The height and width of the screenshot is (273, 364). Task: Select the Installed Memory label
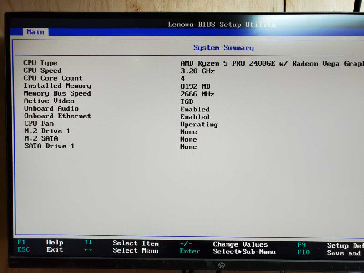tap(57, 86)
